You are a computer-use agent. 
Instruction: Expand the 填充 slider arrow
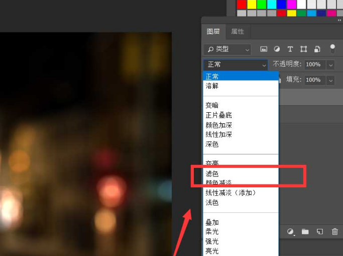tap(330, 80)
